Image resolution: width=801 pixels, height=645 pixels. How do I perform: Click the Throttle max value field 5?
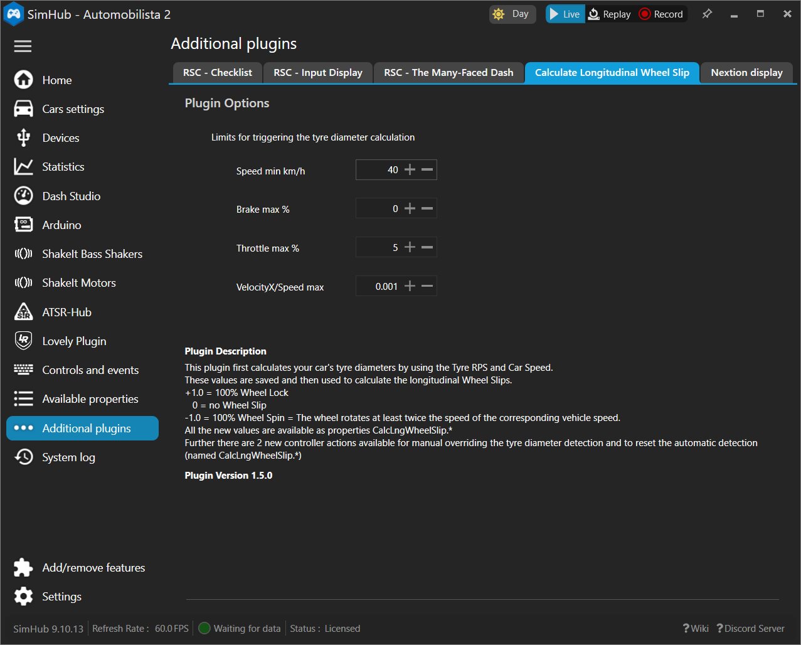[379, 247]
